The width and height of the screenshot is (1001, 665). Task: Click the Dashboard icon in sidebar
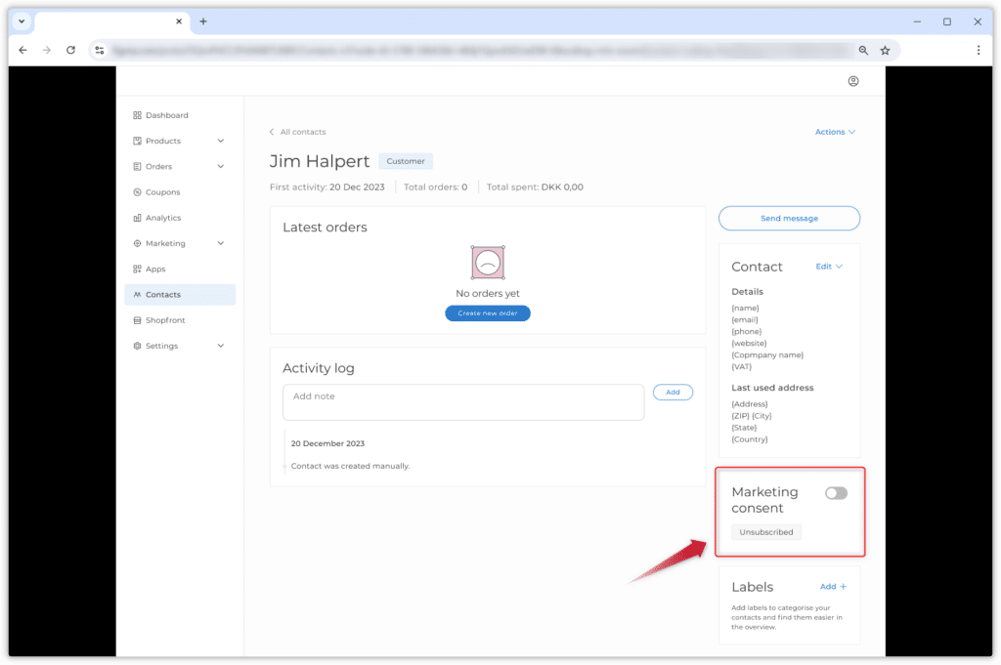pos(137,115)
